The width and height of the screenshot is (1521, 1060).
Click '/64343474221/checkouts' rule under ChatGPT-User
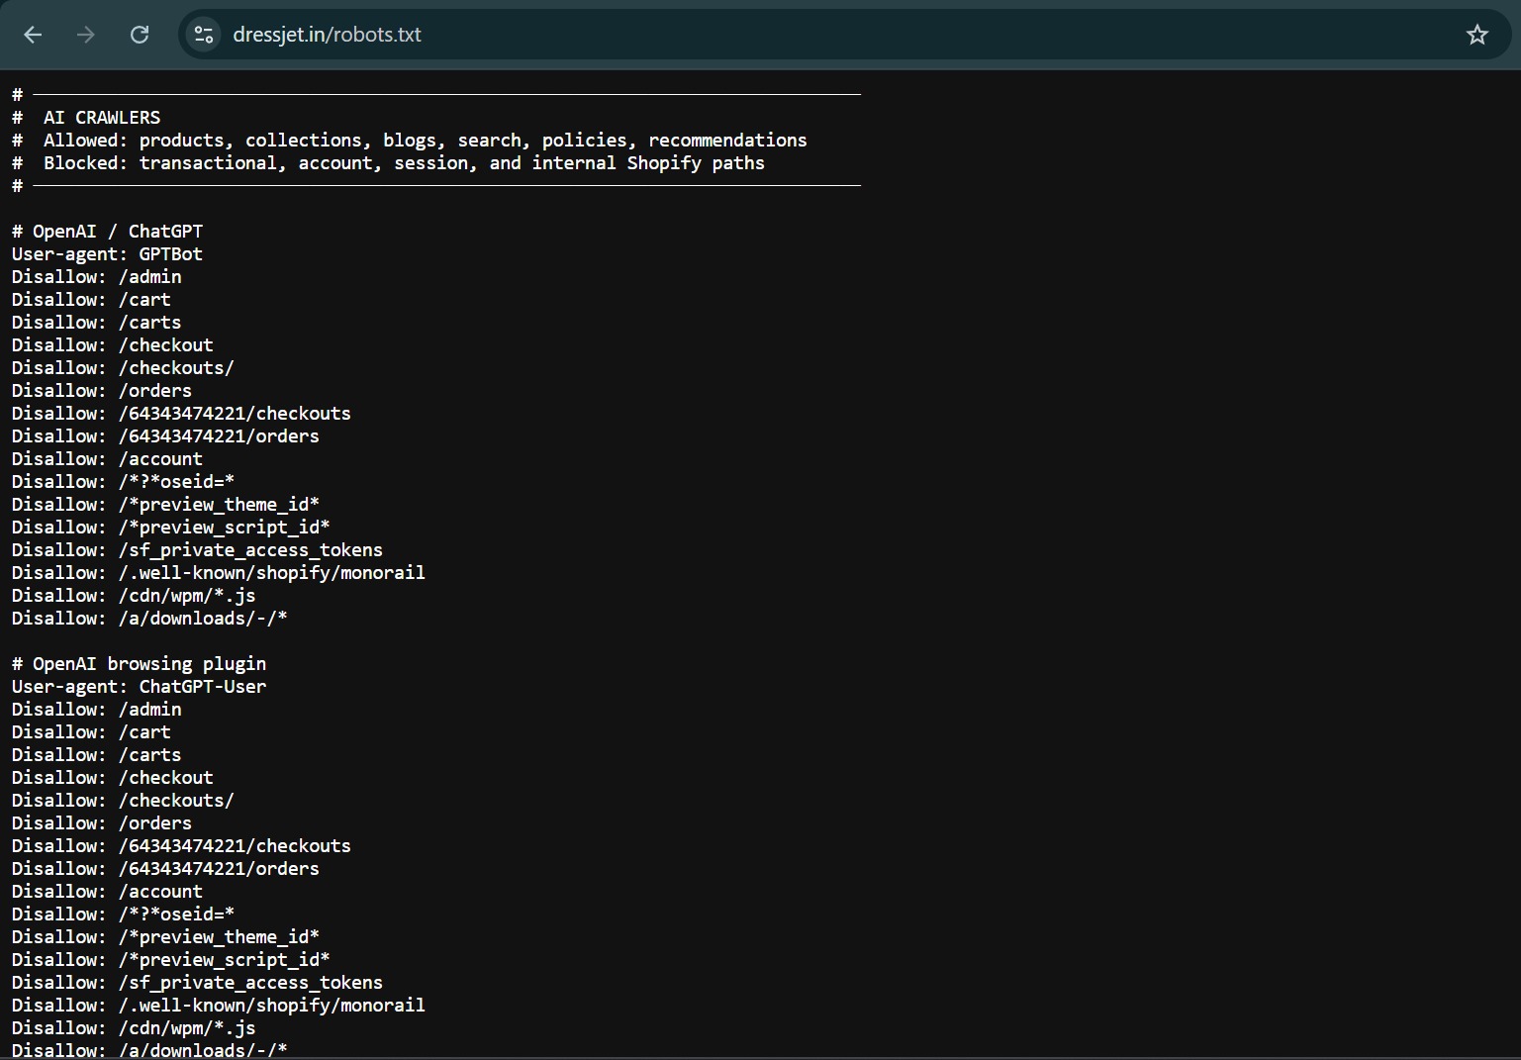click(x=181, y=845)
